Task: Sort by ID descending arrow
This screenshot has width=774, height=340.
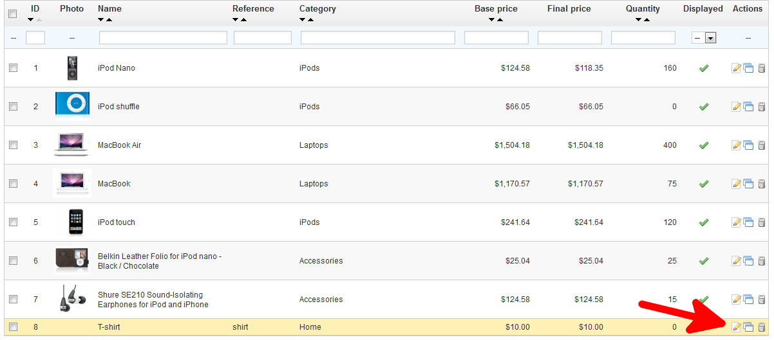Action: pyautogui.click(x=30, y=20)
